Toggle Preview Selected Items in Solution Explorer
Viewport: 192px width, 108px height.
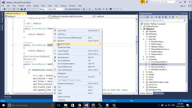(176, 17)
